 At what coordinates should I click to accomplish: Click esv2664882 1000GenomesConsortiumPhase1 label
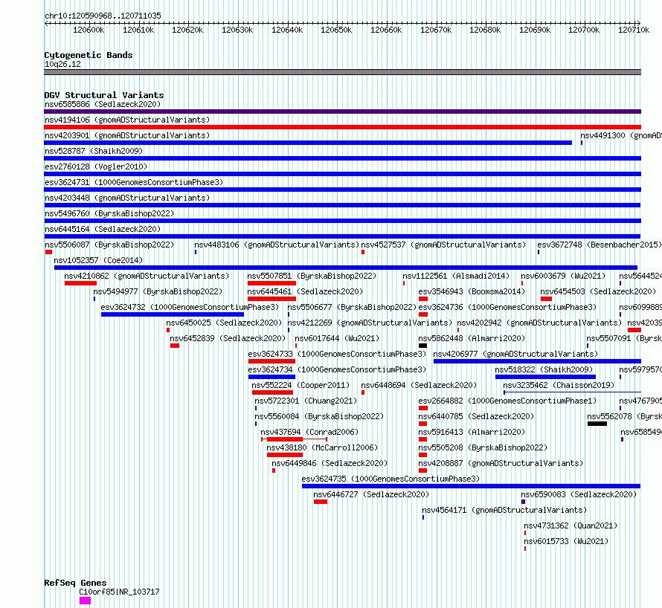pyautogui.click(x=507, y=401)
